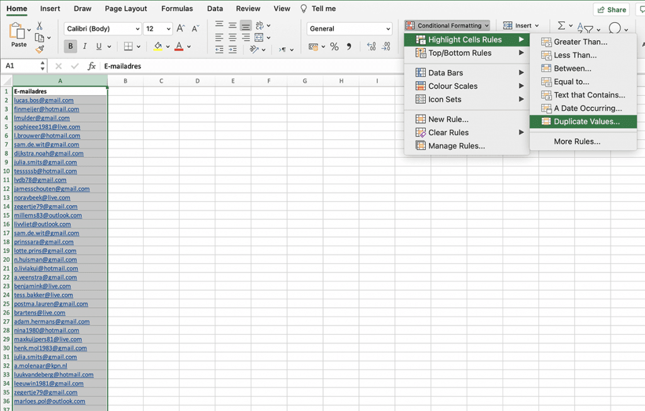
Task: Select Duplicate Values from the menu
Action: click(x=583, y=122)
